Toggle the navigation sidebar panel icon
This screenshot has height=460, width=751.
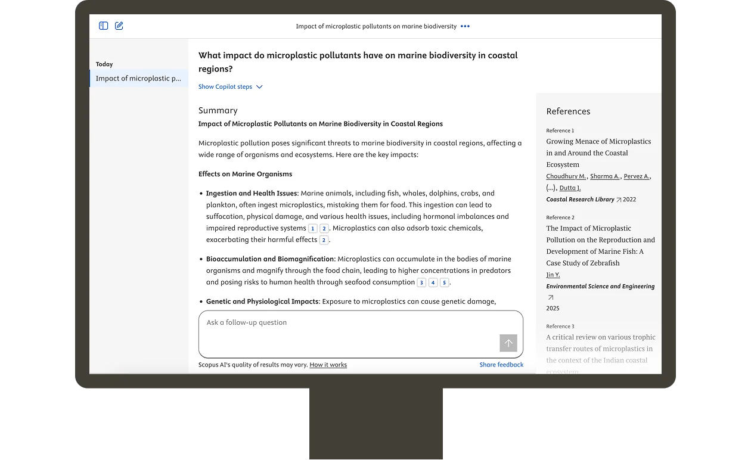[x=103, y=26]
